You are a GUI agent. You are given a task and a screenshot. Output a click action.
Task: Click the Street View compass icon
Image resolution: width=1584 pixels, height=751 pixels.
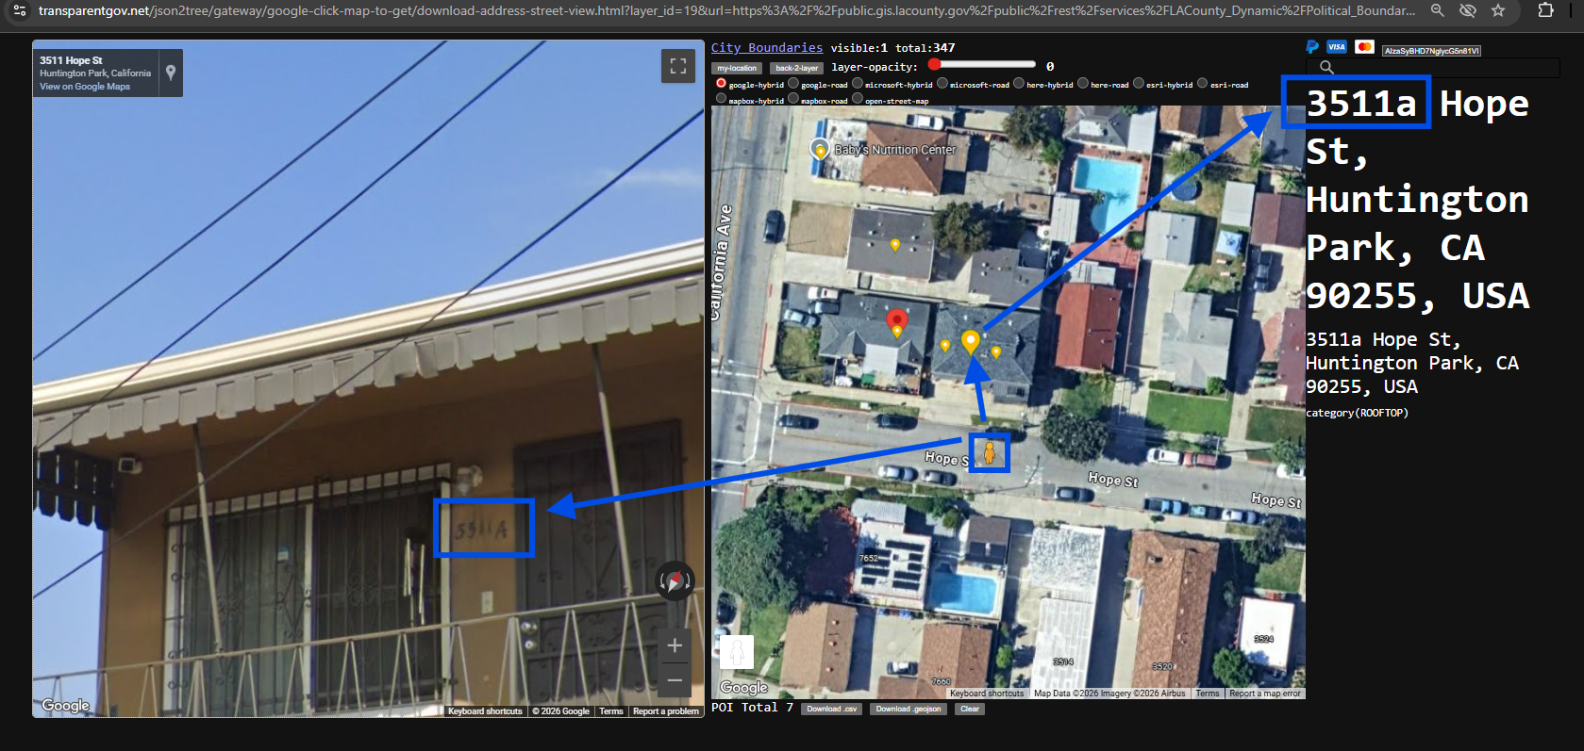point(675,580)
